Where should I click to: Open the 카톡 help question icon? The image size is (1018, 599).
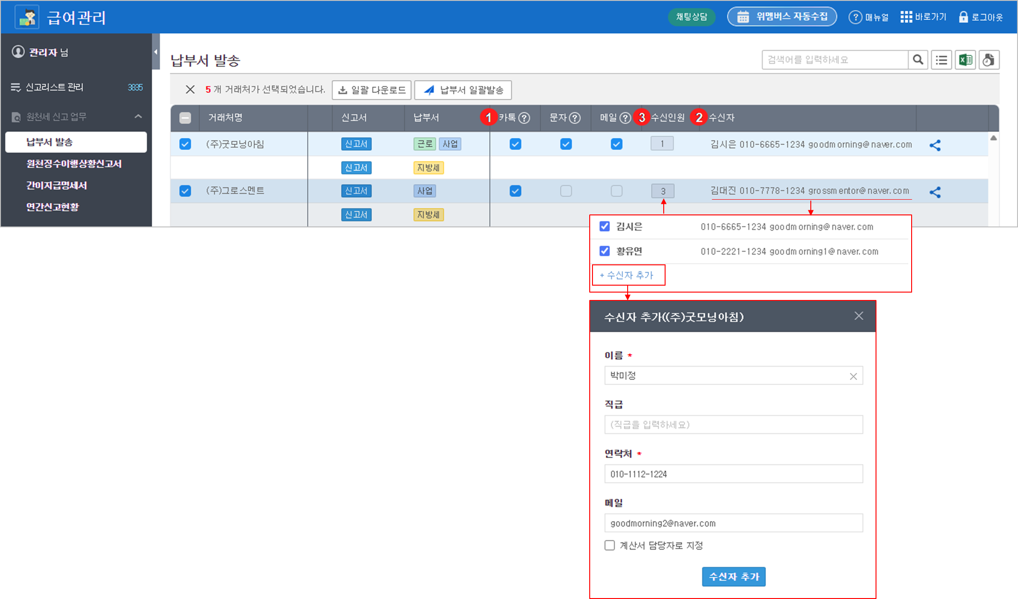pyautogui.click(x=524, y=118)
